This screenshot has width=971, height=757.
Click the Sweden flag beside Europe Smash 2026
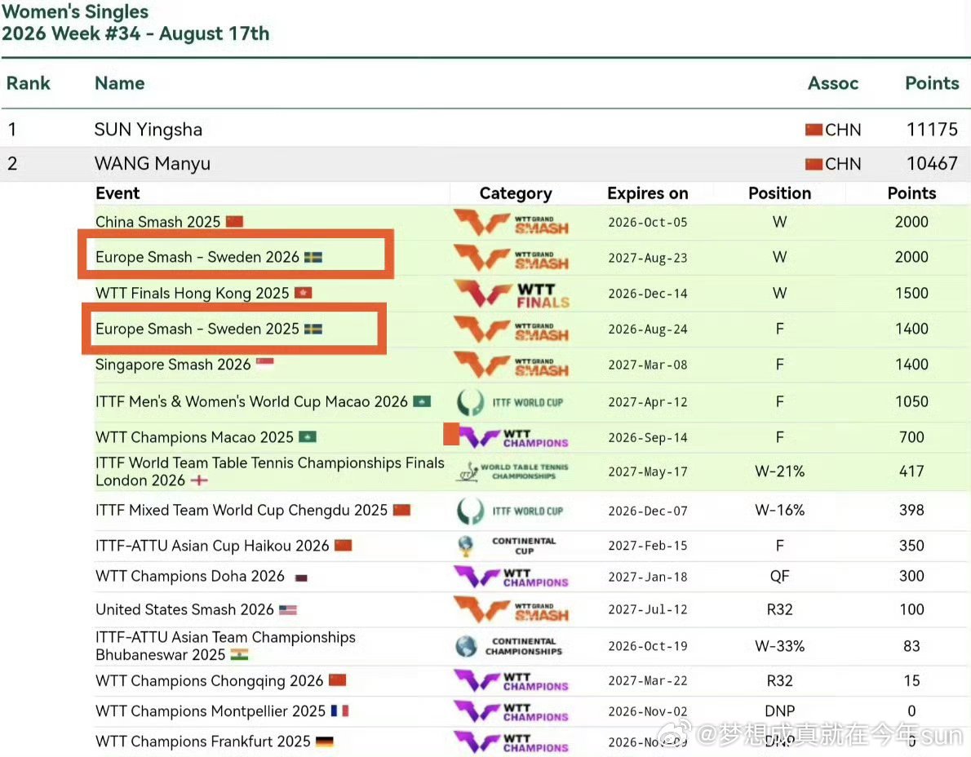313,258
